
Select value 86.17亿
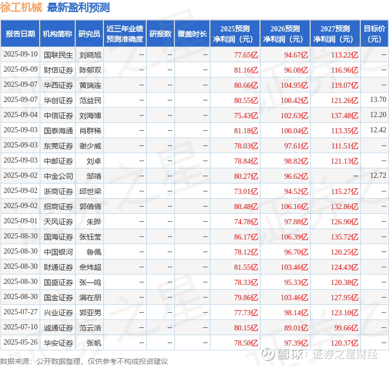(246, 237)
